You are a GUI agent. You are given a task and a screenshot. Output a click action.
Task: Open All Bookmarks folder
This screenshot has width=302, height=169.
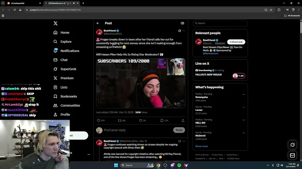click(292, 15)
